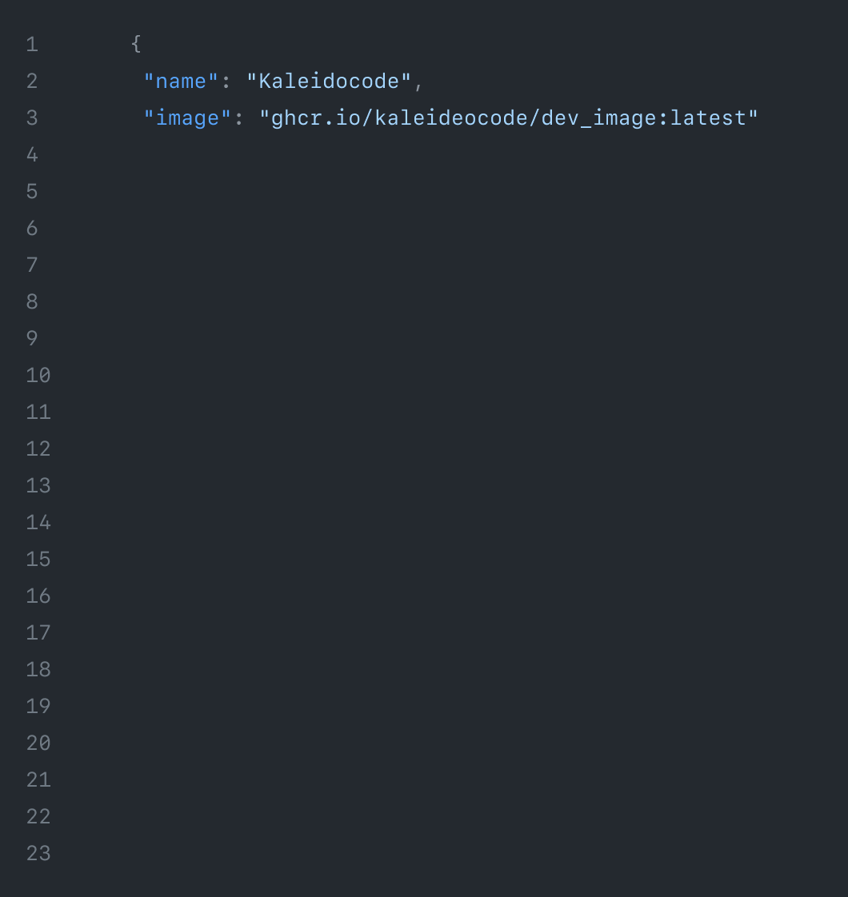Viewport: 848px width, 897px height.
Task: Click the "Kaleidocode" string value
Action: [329, 81]
